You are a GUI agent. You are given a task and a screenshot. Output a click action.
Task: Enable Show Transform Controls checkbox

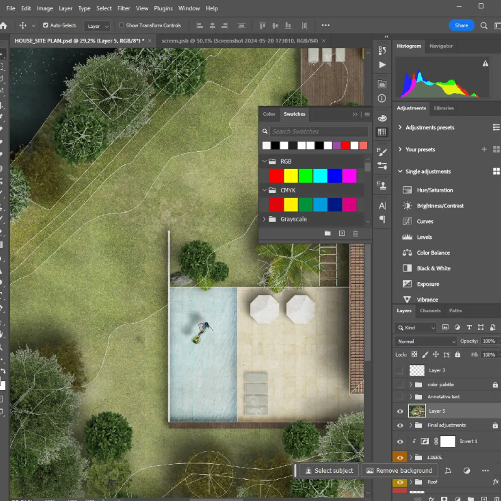pyautogui.click(x=121, y=25)
